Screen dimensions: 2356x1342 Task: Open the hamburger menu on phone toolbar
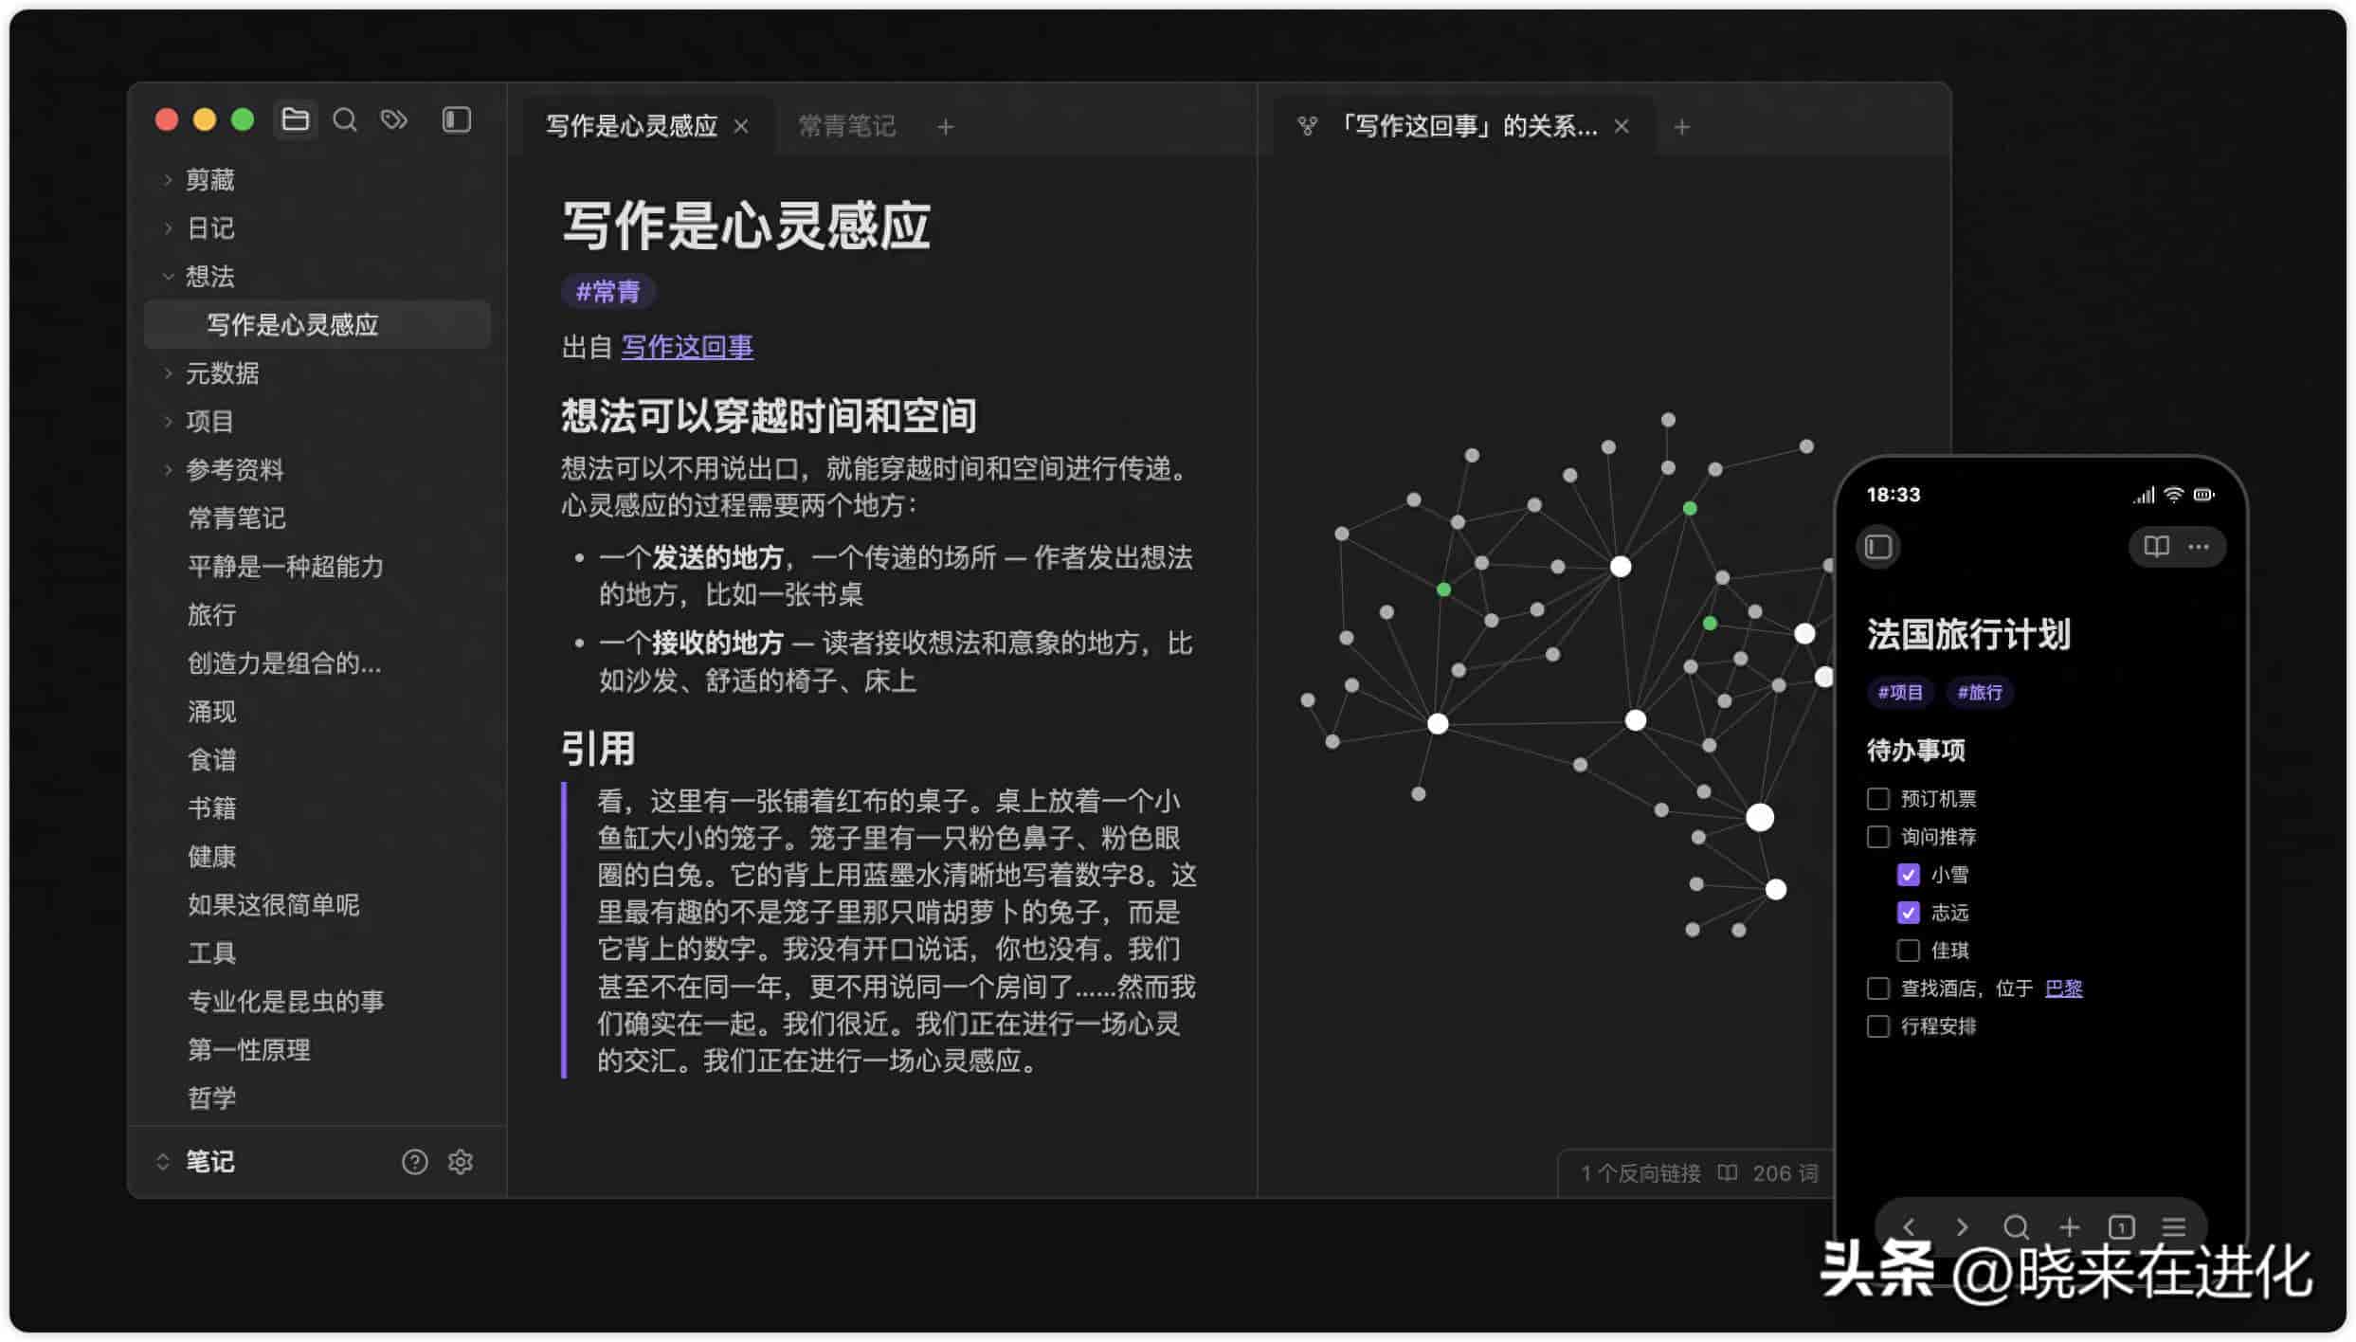[2174, 1227]
